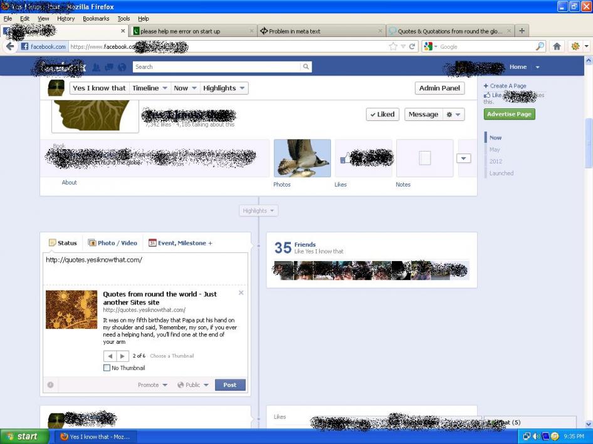Click the volume speaker tray icon
Viewport: 593px width, 444px height.
point(536,436)
